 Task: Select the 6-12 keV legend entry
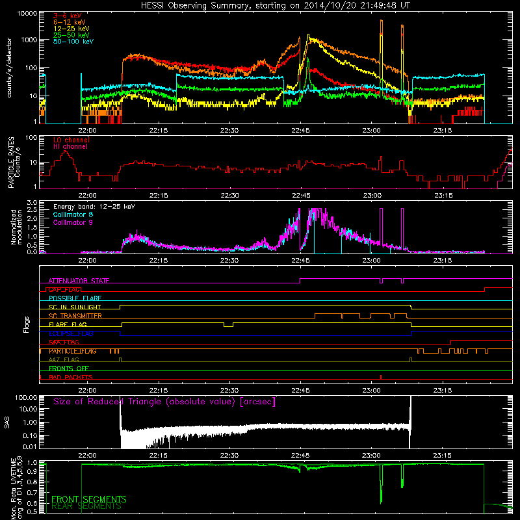[x=70, y=22]
